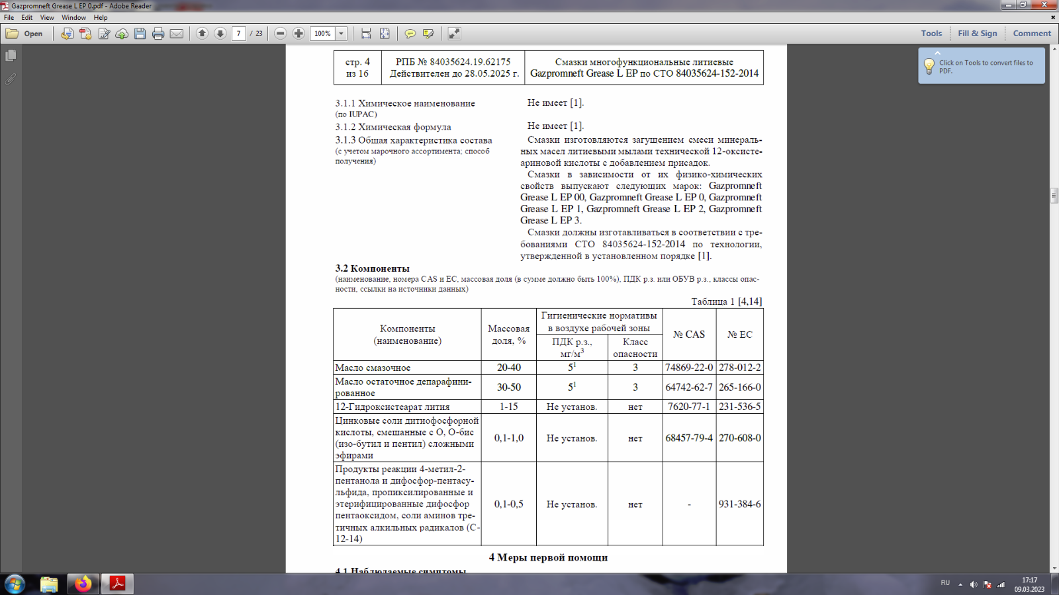Select the highlight text tool icon
This screenshot has height=595, width=1059.
tap(428, 34)
